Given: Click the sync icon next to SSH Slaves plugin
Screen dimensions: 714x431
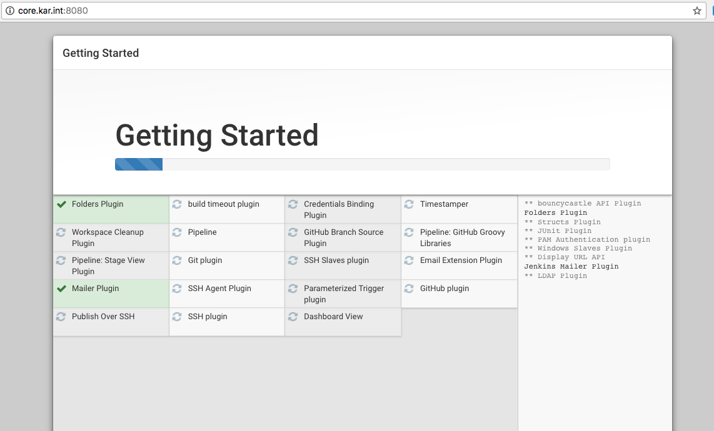Looking at the screenshot, I should (293, 260).
